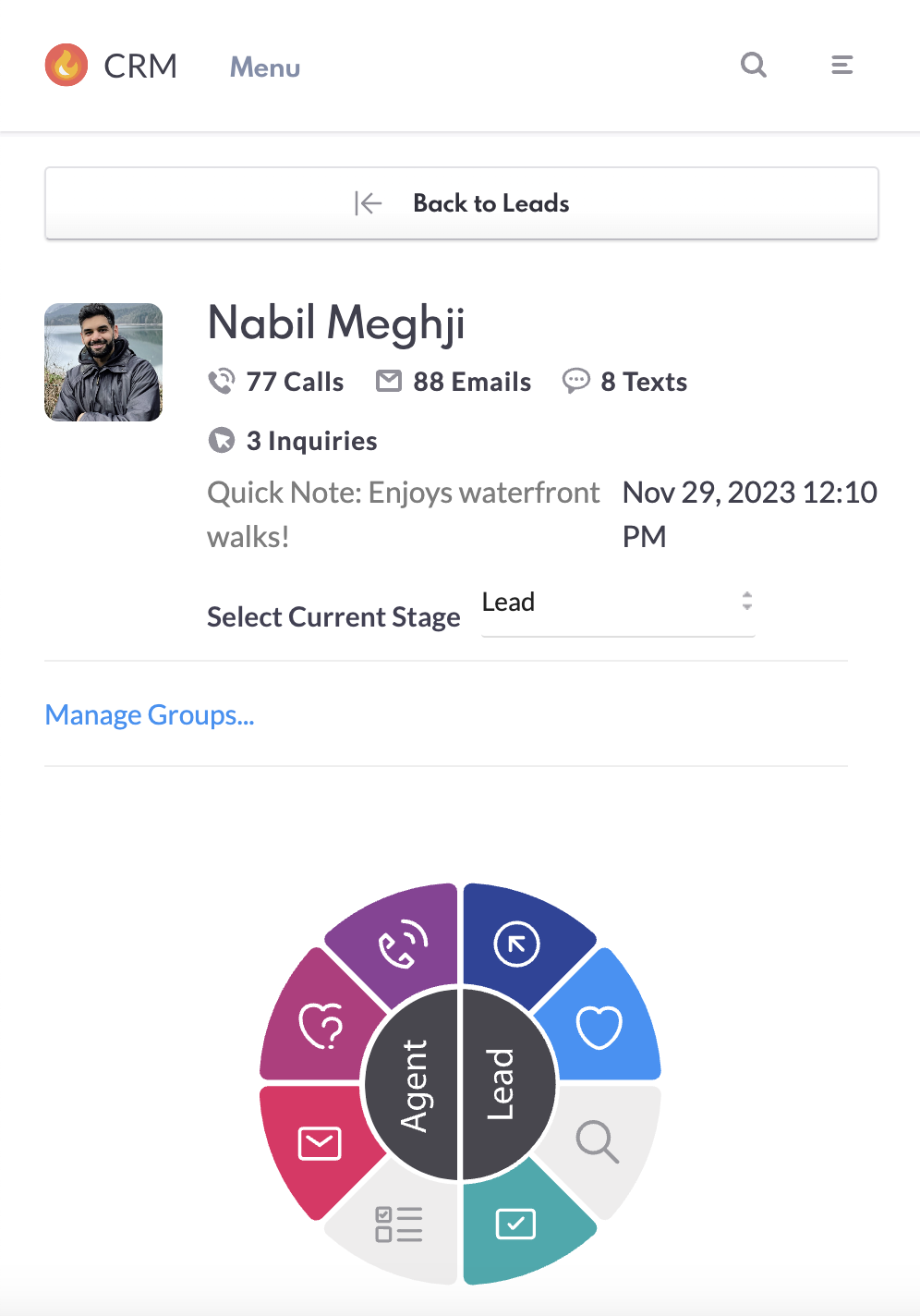Open the email envelope wheel segment

coord(320,1143)
